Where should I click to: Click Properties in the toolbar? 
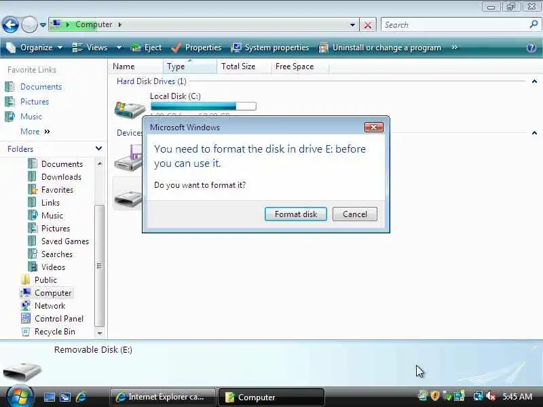pos(196,47)
